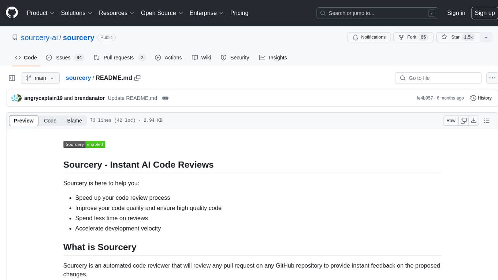The height and width of the screenshot is (280, 498).
Task: Focus the Go to file field
Action: tap(438, 78)
